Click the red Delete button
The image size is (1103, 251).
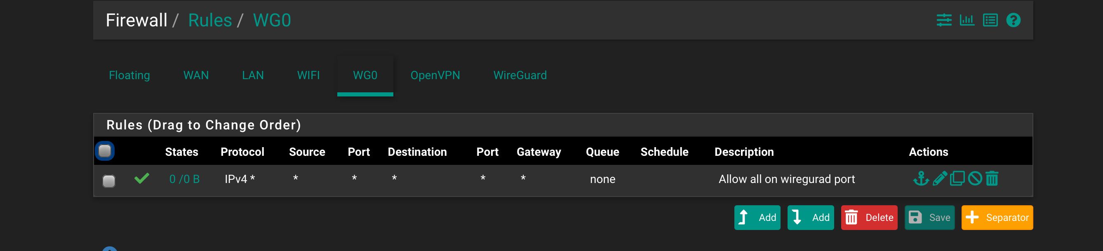[x=869, y=218]
